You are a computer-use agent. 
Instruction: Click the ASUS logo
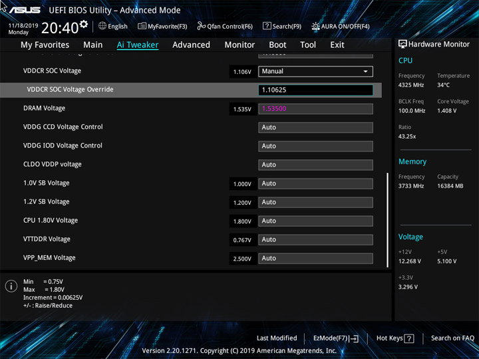(x=25, y=10)
